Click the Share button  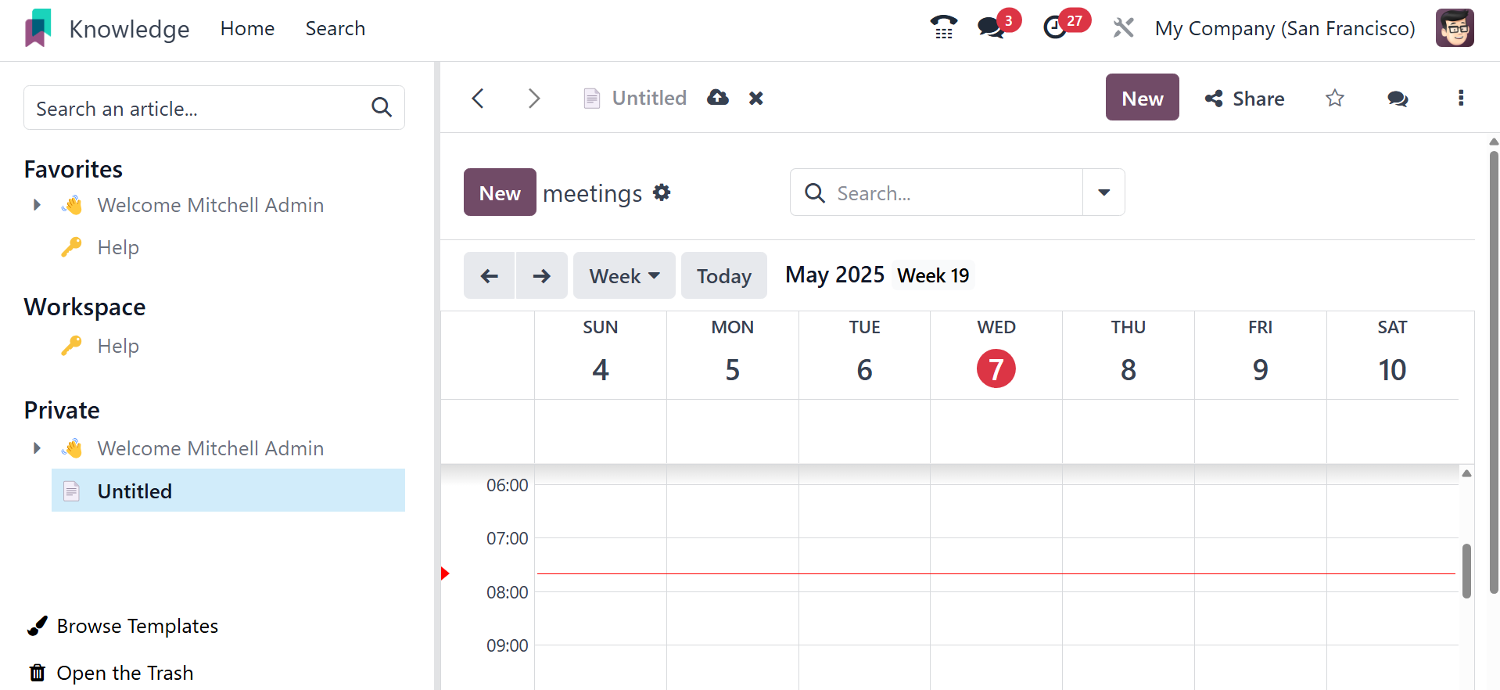coord(1244,98)
